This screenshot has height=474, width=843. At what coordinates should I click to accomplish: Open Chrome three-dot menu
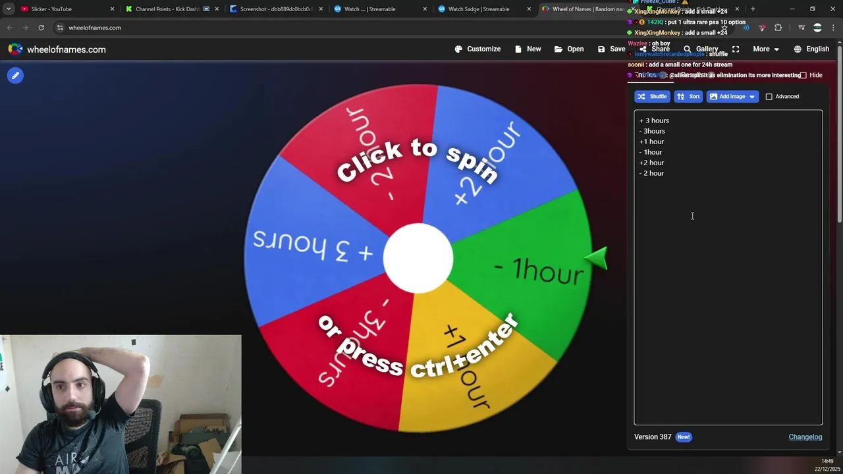(833, 28)
